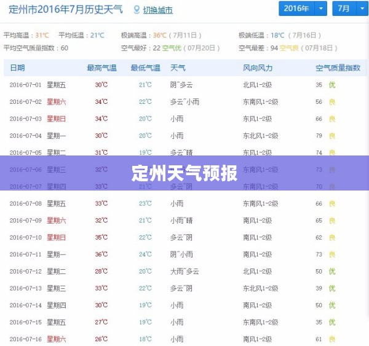Screen dimensions: 369x346
Task: Open the 7月 month selector
Action: pos(344,9)
